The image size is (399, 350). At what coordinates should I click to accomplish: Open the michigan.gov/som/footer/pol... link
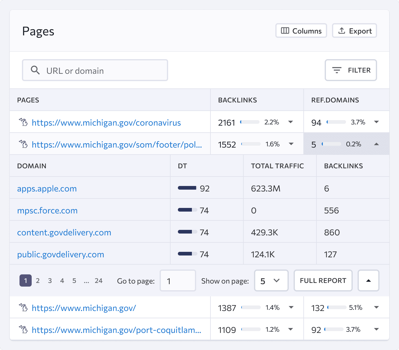click(x=117, y=145)
